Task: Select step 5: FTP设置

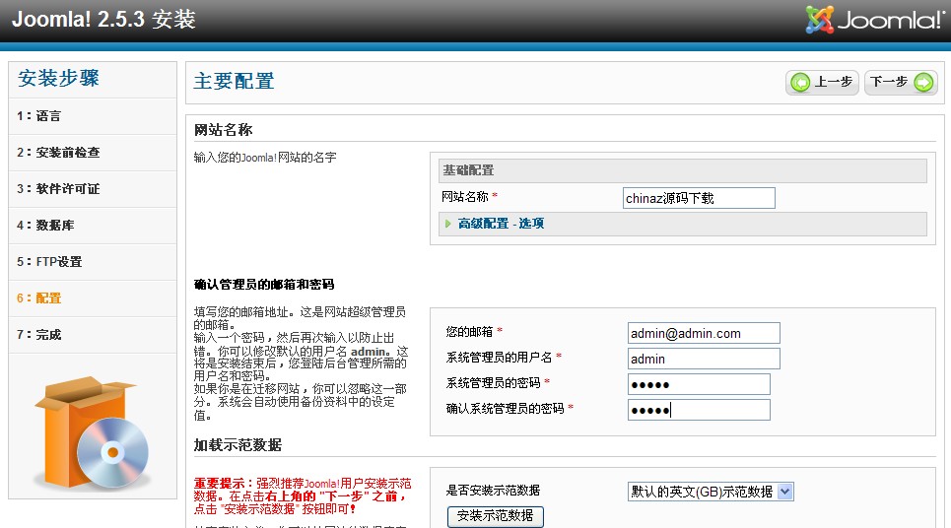Action: tap(93, 261)
